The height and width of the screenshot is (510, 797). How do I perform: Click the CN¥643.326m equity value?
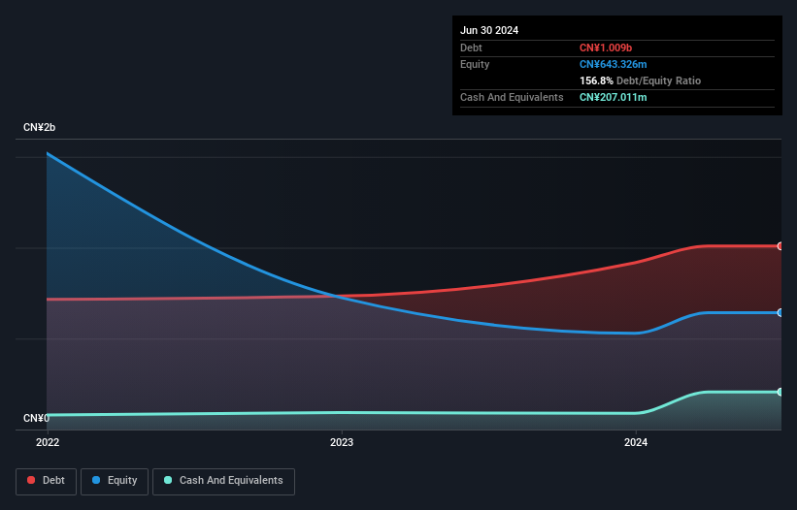[x=614, y=64]
